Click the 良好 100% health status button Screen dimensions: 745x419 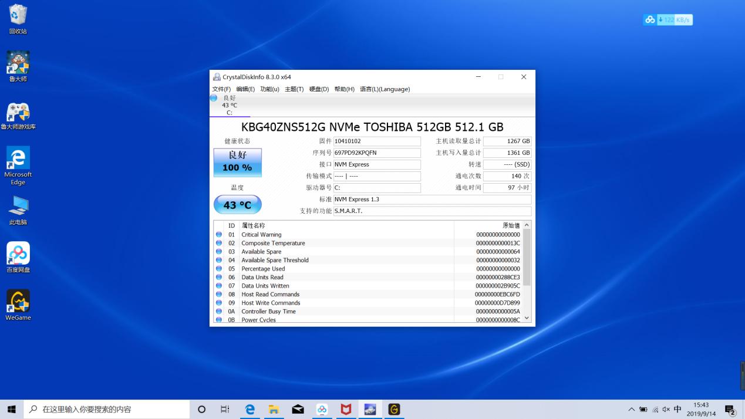point(237,162)
